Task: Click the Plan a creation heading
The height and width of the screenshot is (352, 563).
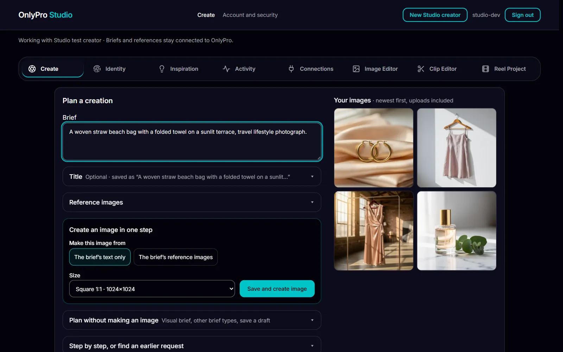Action: point(88,101)
